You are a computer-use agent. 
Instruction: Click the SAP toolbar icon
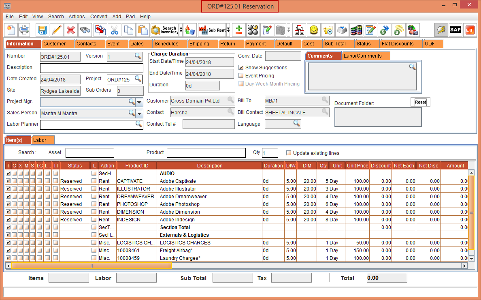[455, 30]
